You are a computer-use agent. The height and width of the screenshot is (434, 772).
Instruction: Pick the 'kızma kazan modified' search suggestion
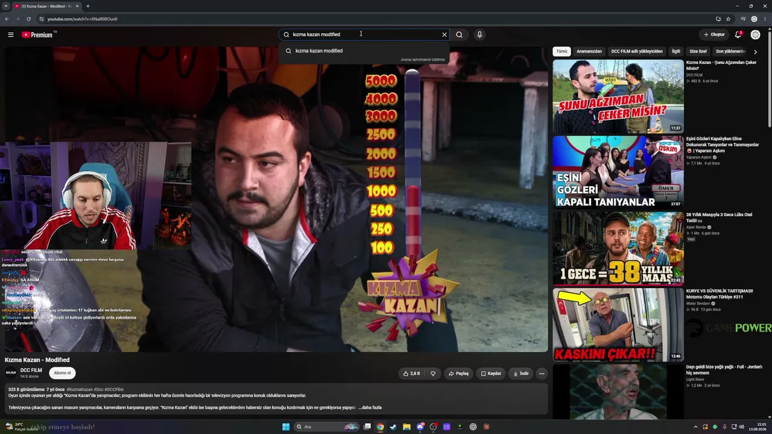[364, 51]
